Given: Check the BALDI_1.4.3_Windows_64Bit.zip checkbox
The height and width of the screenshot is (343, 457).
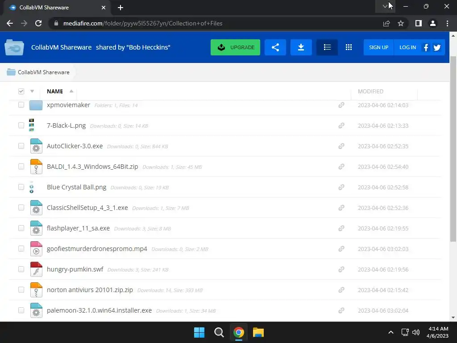Looking at the screenshot, I should [x=21, y=166].
